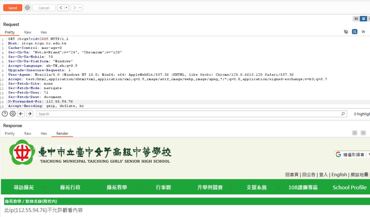Select the Request Raw tab
Viewport: 370px width, 217px height.
click(28, 32)
